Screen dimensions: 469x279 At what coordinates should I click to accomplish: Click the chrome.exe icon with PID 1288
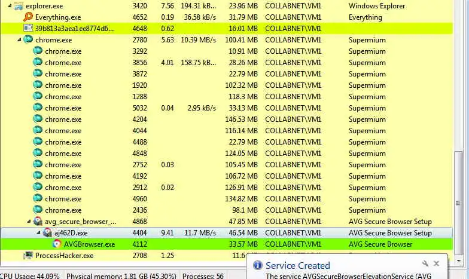click(x=38, y=97)
